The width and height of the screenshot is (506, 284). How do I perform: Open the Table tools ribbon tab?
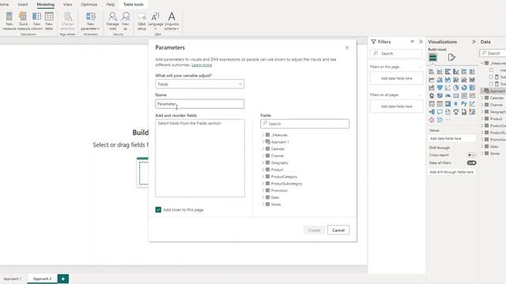click(x=134, y=5)
